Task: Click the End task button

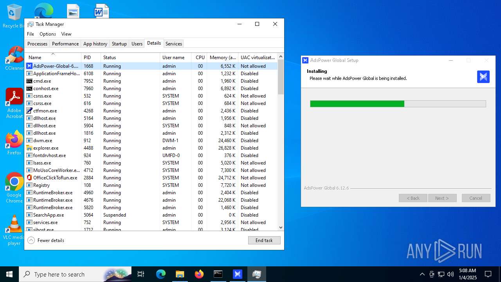Action: click(264, 240)
